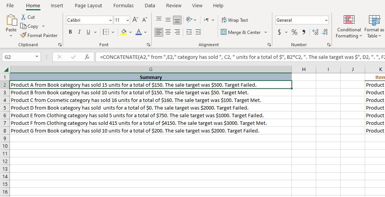The width and height of the screenshot is (385, 197).
Task: Open Font settings dialog launcher
Action: (x=149, y=45)
